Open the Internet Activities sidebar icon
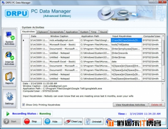This screenshot has width=168, height=129. click(x=9, y=58)
